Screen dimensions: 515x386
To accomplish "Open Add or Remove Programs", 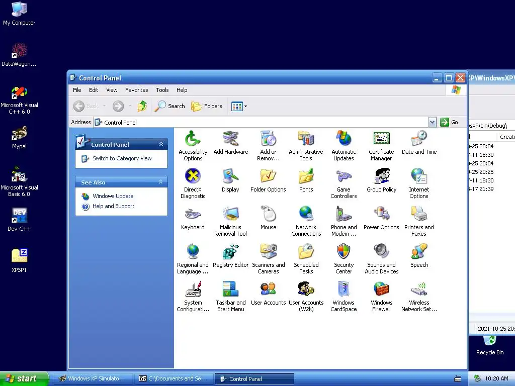I will [269, 145].
